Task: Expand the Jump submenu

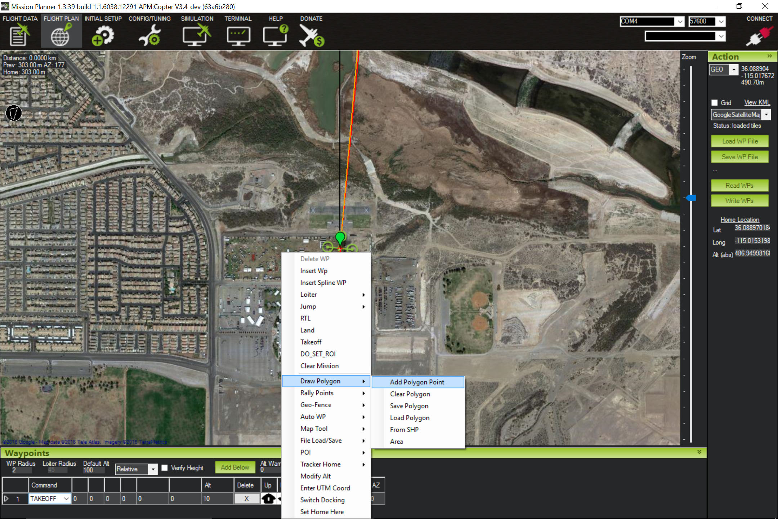Action: [326, 306]
